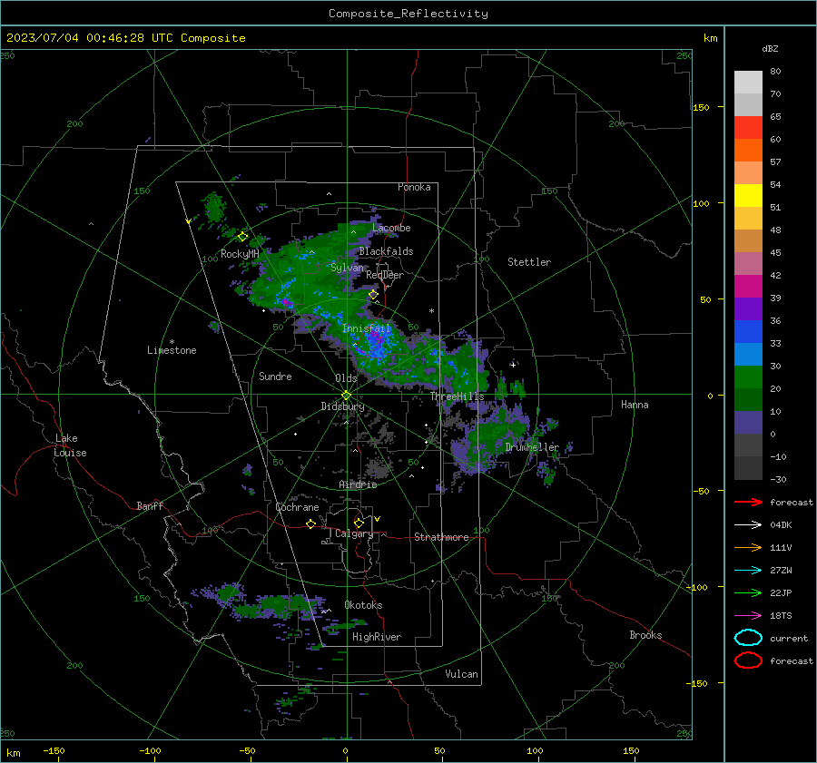Click the red 'forecast' ellipse legend icon
817x763 pixels.
(748, 660)
